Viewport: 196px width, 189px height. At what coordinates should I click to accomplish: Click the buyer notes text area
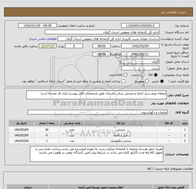(x=97, y=154)
